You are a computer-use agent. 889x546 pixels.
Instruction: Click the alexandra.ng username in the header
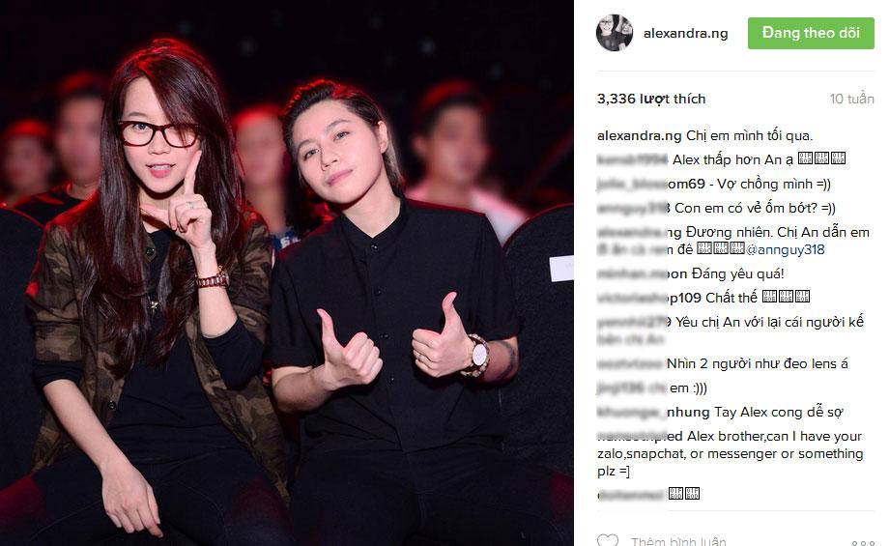(x=685, y=34)
